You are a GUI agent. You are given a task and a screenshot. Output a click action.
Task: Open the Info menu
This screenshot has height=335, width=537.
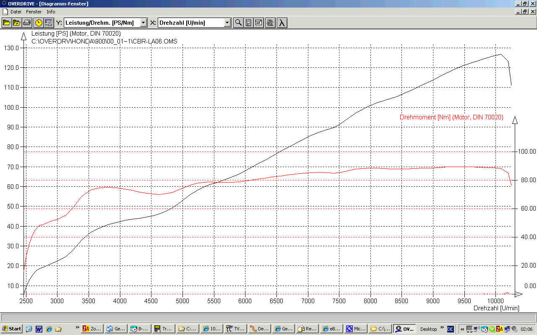(51, 12)
